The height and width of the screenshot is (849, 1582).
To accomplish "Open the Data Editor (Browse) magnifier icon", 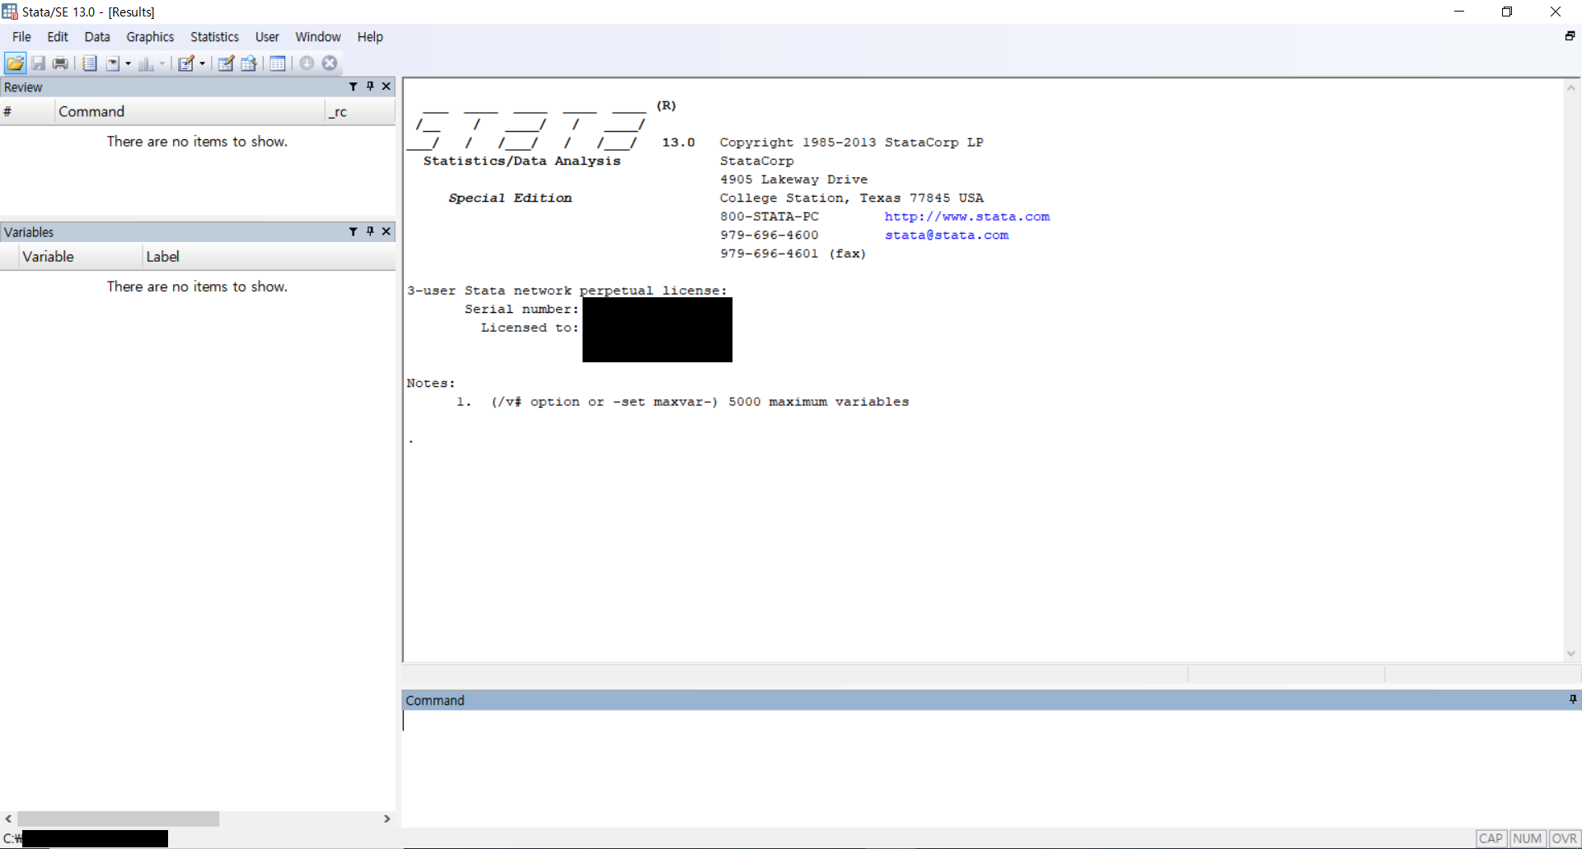I will point(249,63).
